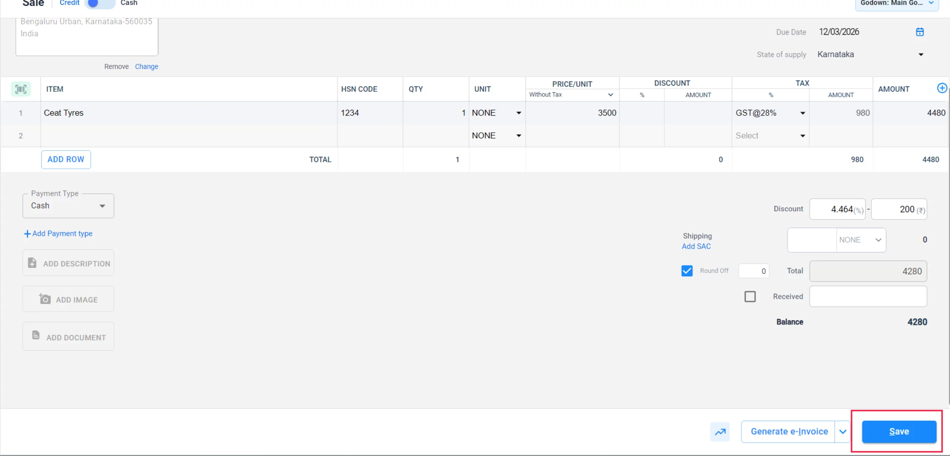Tick the Received checkbox
This screenshot has height=456, width=950.
(x=750, y=296)
